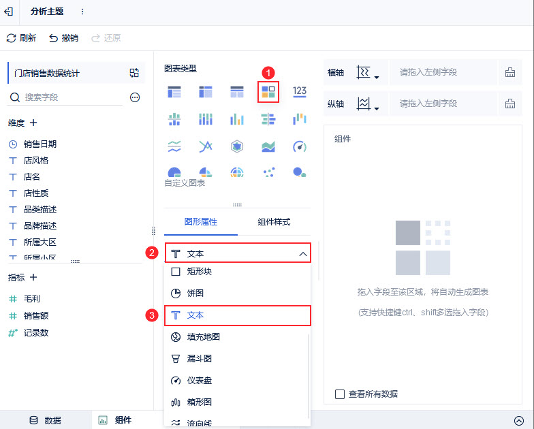Select the partitioned line chart icon

pos(174,147)
